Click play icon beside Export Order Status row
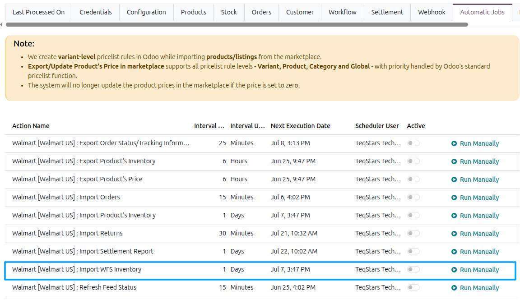Screen dimensions: 520x304 coord(454,143)
